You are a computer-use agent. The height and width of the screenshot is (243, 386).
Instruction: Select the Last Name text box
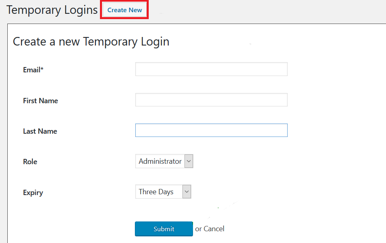211,130
